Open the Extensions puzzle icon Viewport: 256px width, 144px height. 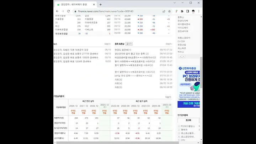(182, 11)
